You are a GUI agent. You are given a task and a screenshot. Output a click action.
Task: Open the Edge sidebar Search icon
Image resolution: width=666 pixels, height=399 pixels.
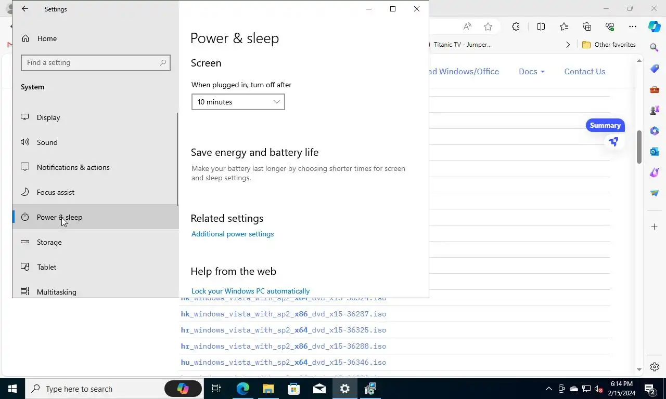(x=655, y=47)
